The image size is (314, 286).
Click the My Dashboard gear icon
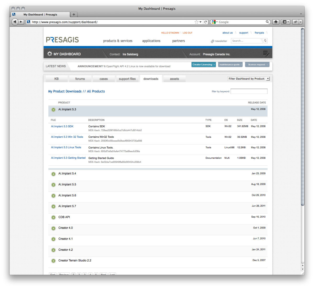[49, 54]
